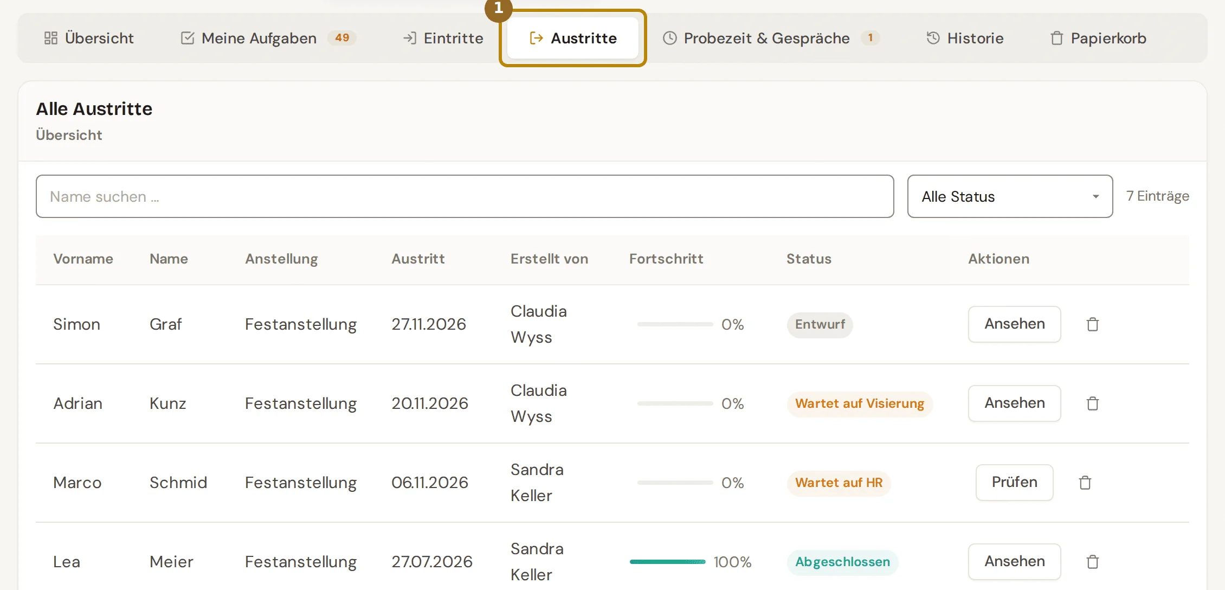Click Ansehen for Simon Graf
Viewport: 1225px width, 590px height.
pos(1014,324)
